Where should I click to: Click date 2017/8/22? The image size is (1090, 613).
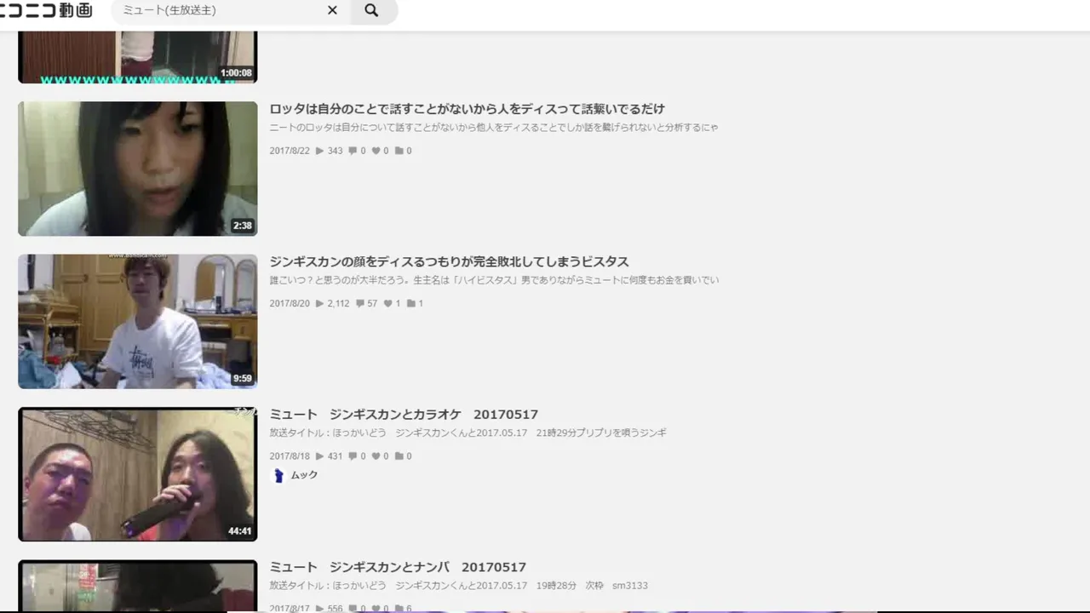point(290,151)
